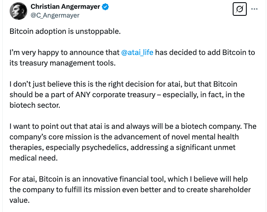Open the three-dot more options menu
This screenshot has width=267, height=212.
254,9
